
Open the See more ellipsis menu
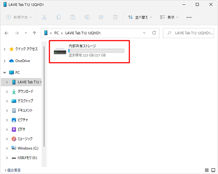(x=189, y=17)
